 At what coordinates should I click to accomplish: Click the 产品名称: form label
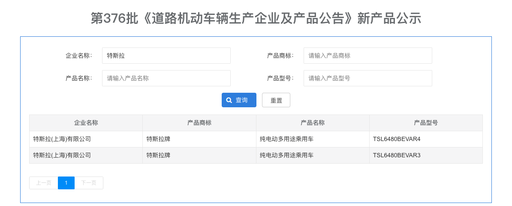(79, 78)
